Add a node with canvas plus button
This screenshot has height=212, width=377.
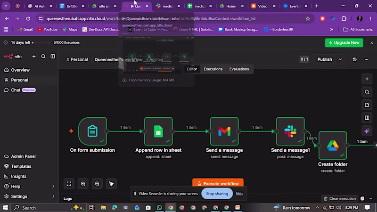pos(367,79)
